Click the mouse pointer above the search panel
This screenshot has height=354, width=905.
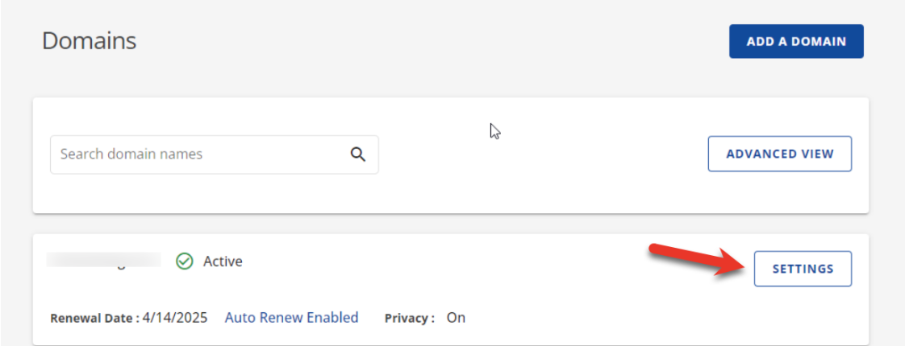click(494, 130)
